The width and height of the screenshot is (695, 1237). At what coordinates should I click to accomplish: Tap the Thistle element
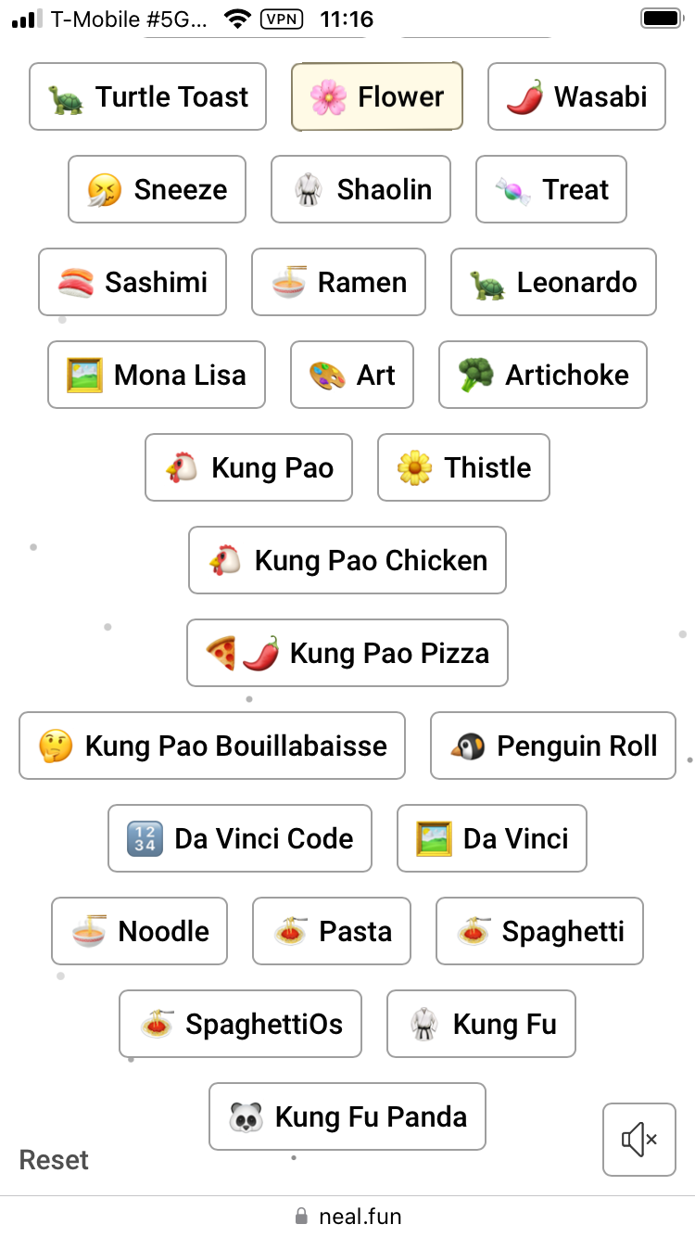pos(463,467)
